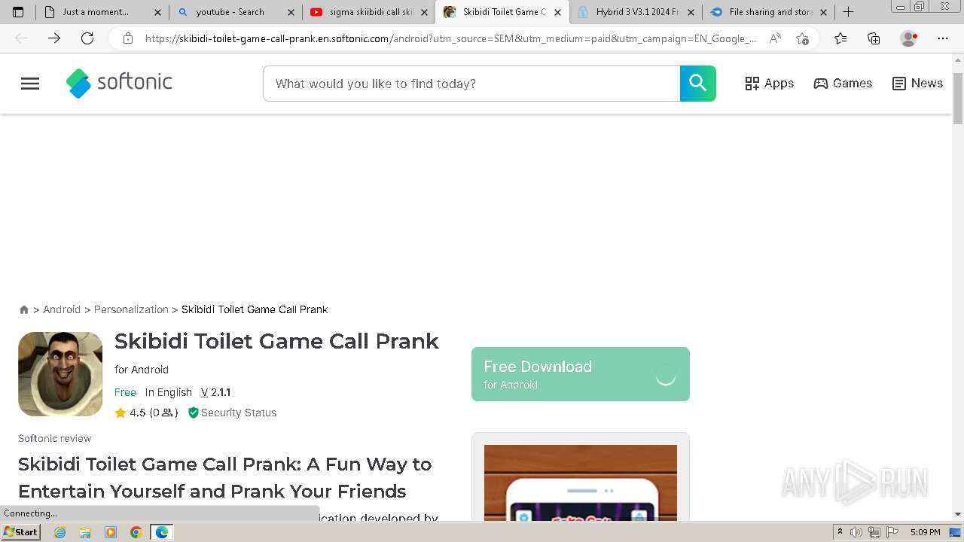964x542 pixels.
Task: Click the address bar URL
Action: coord(450,38)
